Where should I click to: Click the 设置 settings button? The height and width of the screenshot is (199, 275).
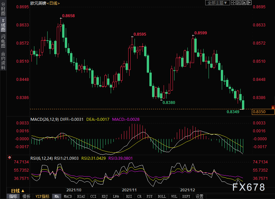199,196
